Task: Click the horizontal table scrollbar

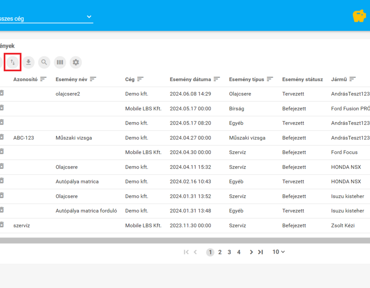Action: (x=185, y=241)
